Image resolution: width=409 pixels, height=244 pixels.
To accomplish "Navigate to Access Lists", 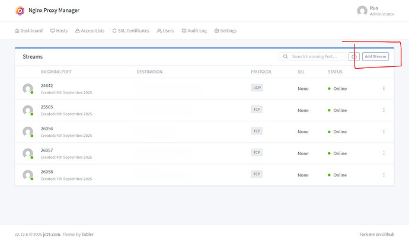I will tap(90, 31).
